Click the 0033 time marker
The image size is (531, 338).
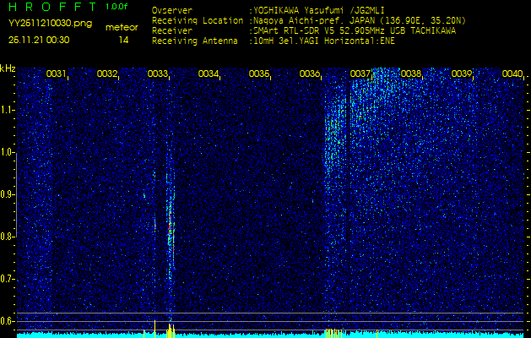[x=158, y=74]
